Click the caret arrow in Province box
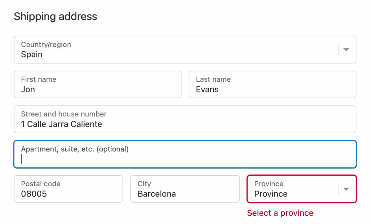The height and width of the screenshot is (224, 372). [x=346, y=189]
